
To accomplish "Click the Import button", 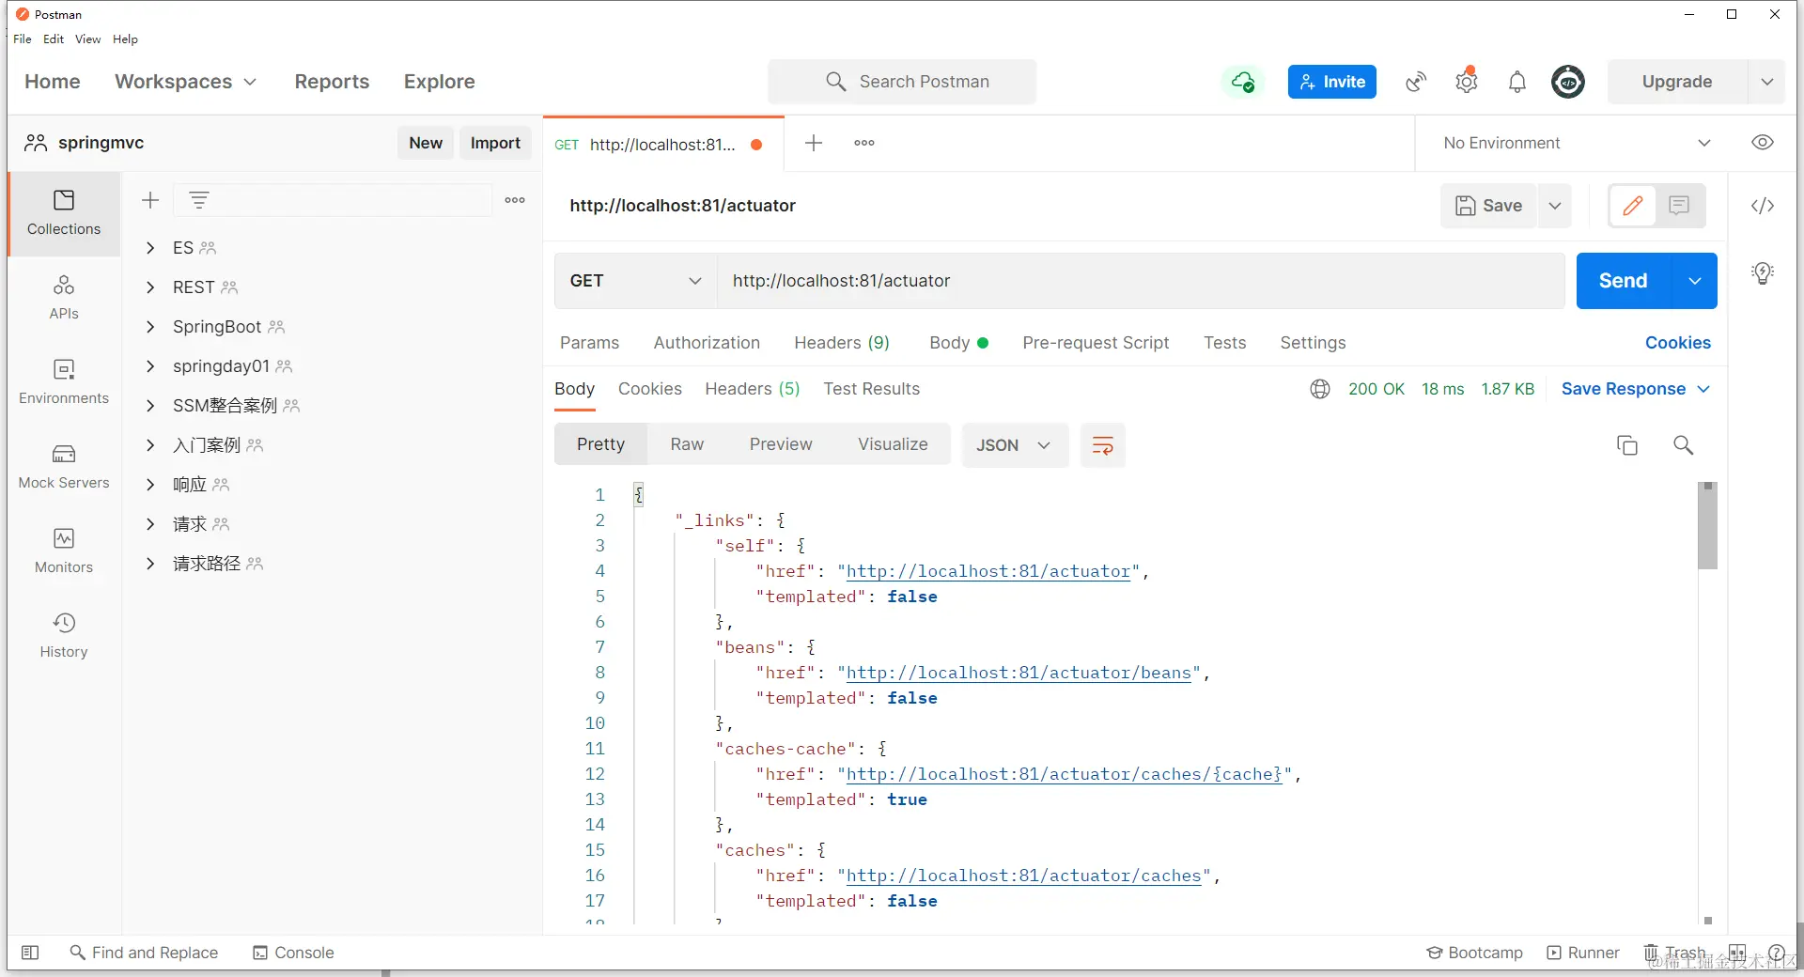I will (495, 143).
